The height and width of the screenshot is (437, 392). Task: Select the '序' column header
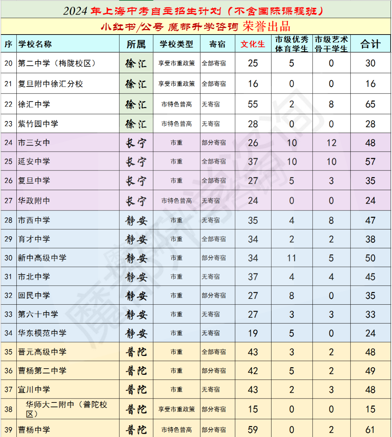click(8, 44)
